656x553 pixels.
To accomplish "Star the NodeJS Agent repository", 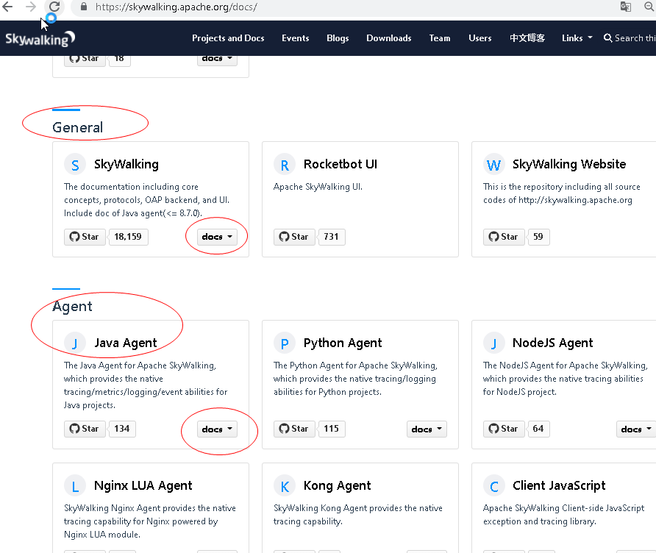I will point(504,429).
